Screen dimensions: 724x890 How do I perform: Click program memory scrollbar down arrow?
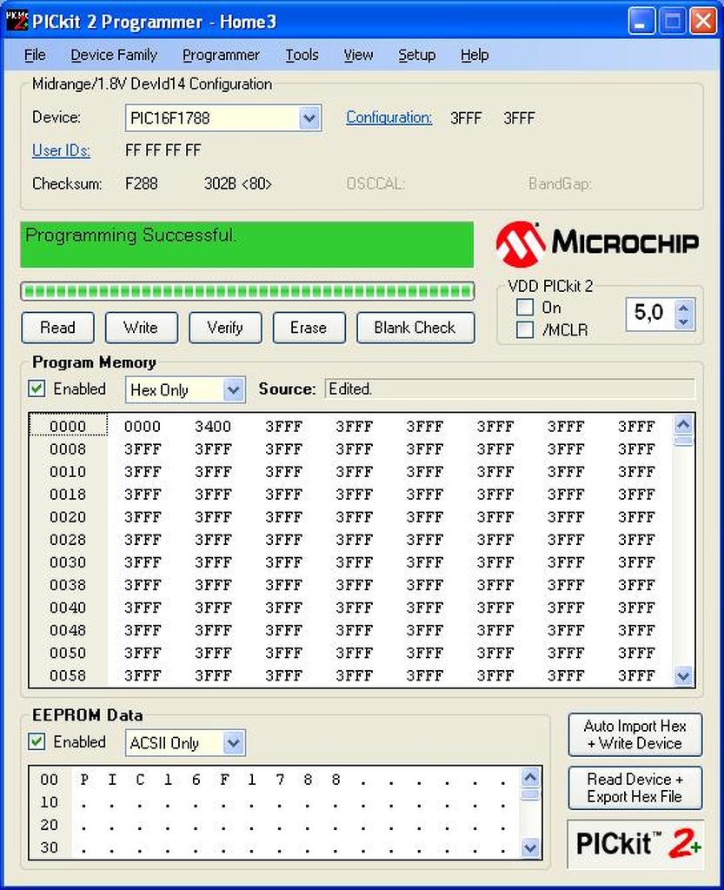684,676
